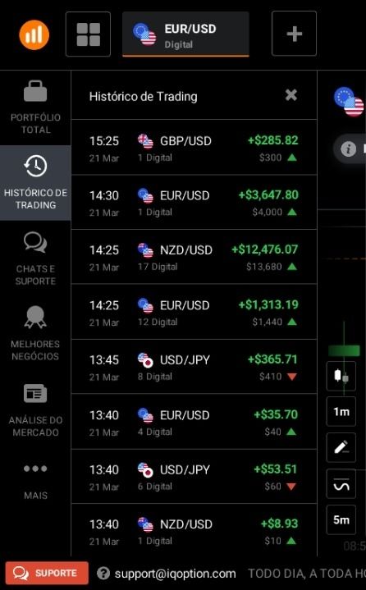Click the red Suporte button
The height and width of the screenshot is (590, 366).
point(47,573)
